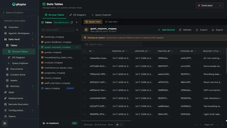Viewport: 227px width, 128px height.
Task: Click the bookings_mrppsq table icon
Action: [x=42, y=37]
